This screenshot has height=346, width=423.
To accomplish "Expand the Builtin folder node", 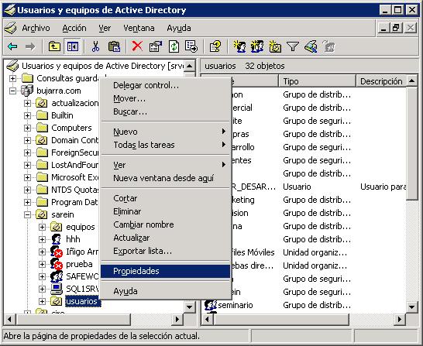I will pos(27,115).
